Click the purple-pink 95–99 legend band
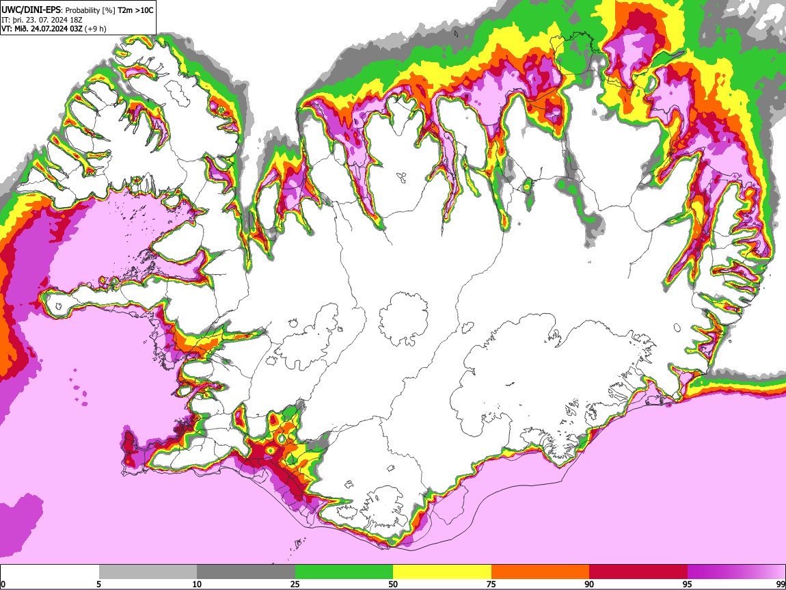 736,572
